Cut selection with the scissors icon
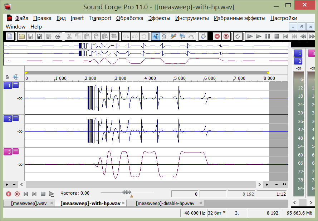The width and height of the screenshot is (318, 221). tap(69, 37)
